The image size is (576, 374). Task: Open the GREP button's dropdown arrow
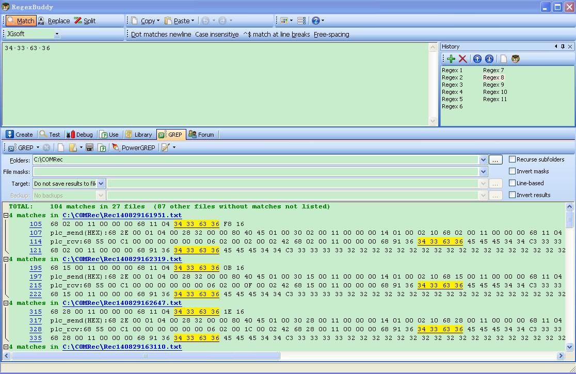pos(38,148)
